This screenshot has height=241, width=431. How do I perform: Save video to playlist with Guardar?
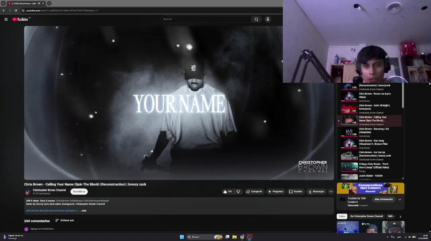(x=296, y=191)
